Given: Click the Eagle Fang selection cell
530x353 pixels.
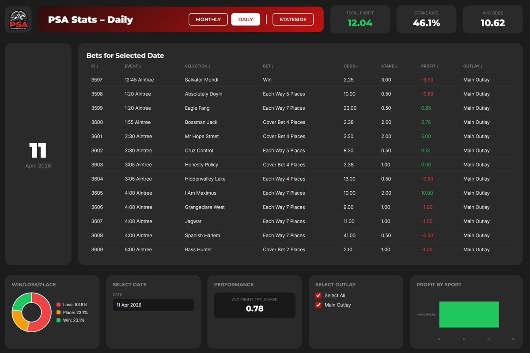Looking at the screenshot, I should 197,108.
